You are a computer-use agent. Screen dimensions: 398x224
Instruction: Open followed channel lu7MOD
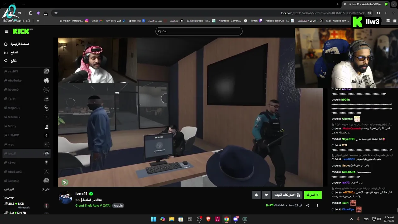(26, 135)
